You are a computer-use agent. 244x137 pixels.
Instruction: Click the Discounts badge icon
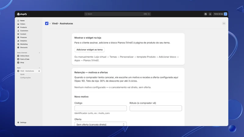coord(18,47)
